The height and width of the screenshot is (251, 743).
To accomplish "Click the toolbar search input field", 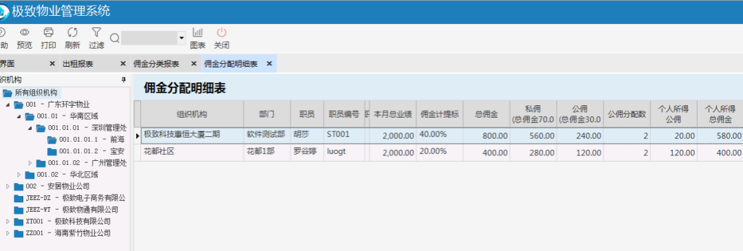I will coord(150,38).
